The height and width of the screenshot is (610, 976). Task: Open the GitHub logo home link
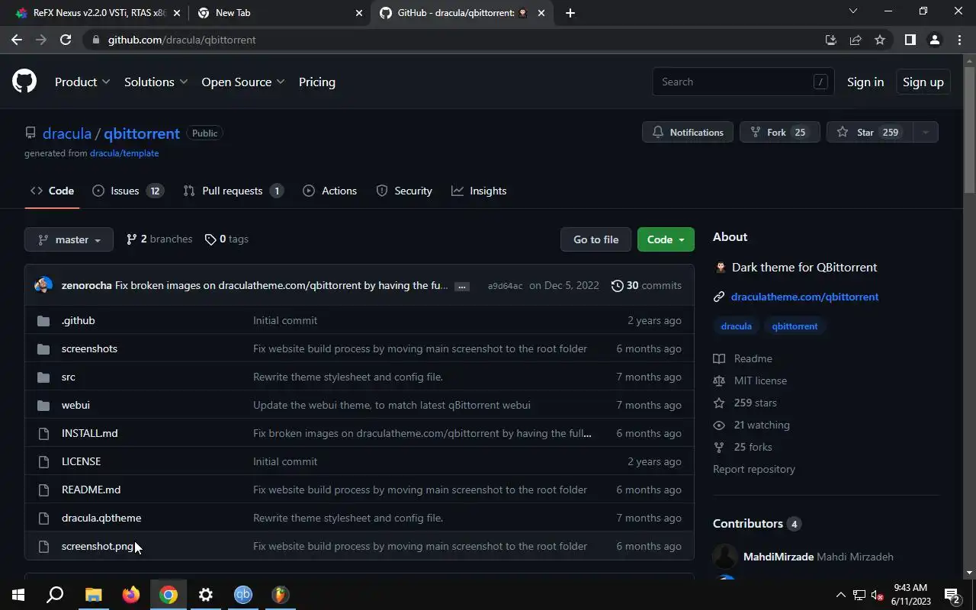[24, 82]
